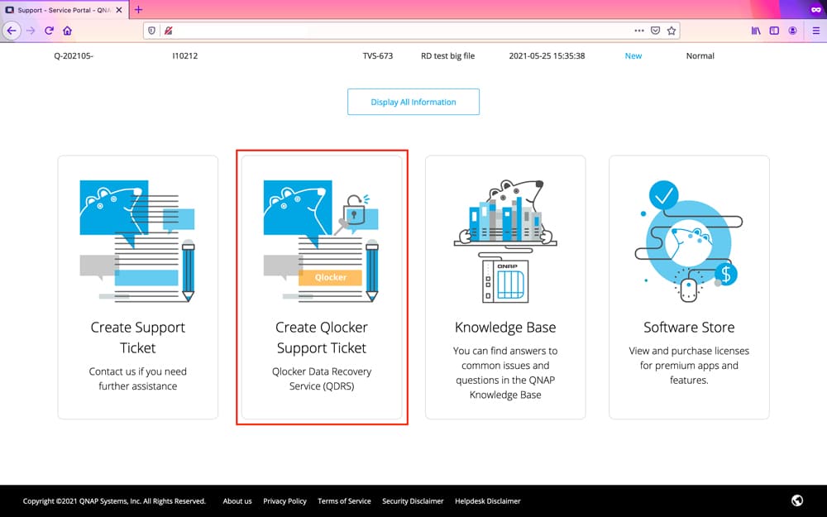827x517 pixels.
Task: Click the Normal priority cell
Action: click(x=700, y=56)
